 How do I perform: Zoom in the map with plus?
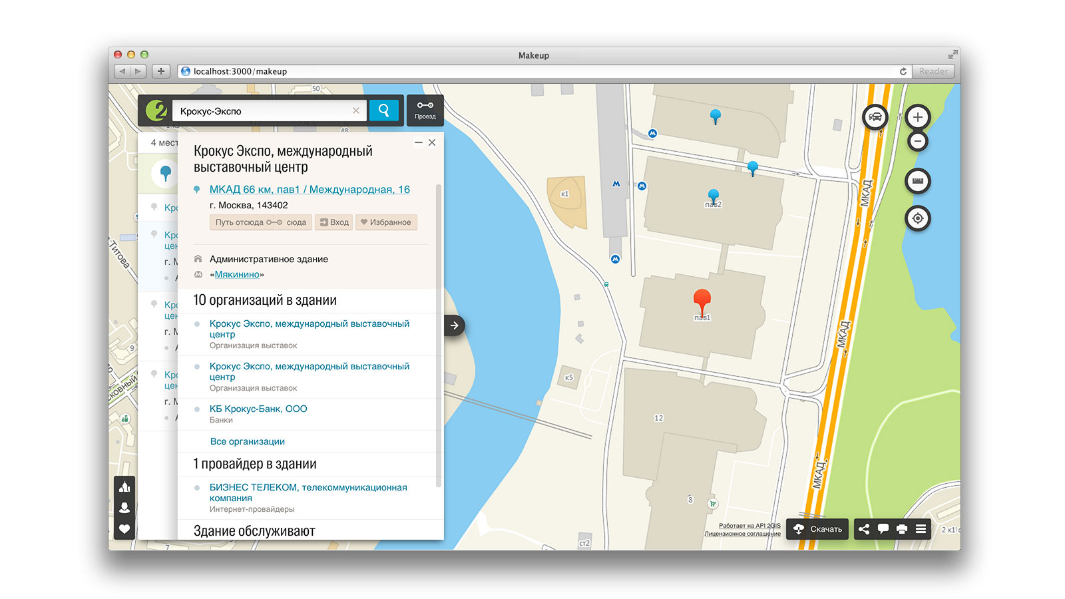(x=918, y=117)
